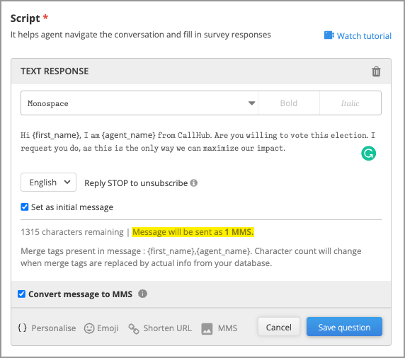Screen dimensions: 405x358
Task: Open the Emoji smiley picker
Action: click(89, 328)
